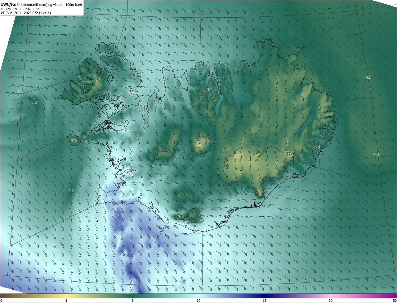The image size is (397, 303).
Task: Click the 13.0 precipitation maximum label
Action: click(x=119, y=216)
